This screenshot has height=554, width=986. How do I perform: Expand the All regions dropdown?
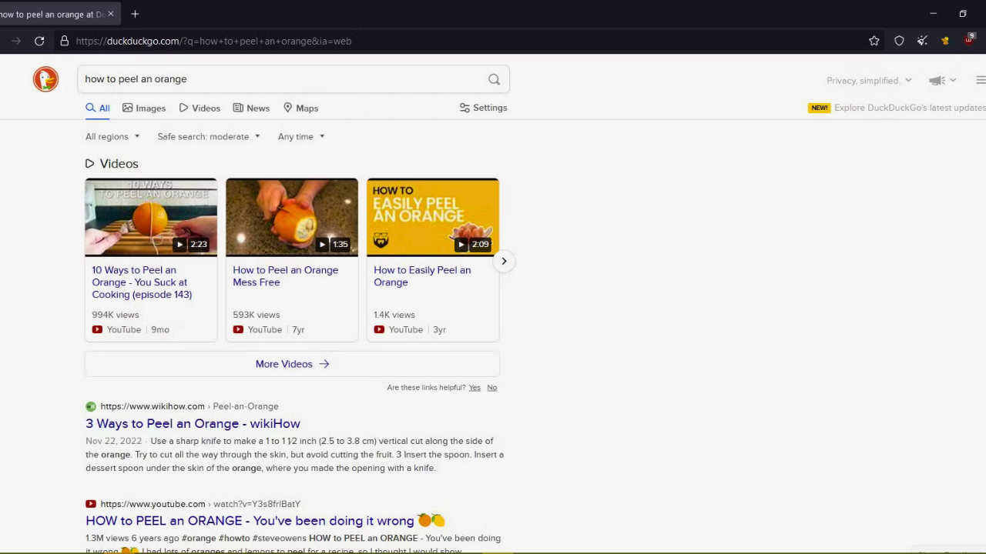click(x=112, y=136)
